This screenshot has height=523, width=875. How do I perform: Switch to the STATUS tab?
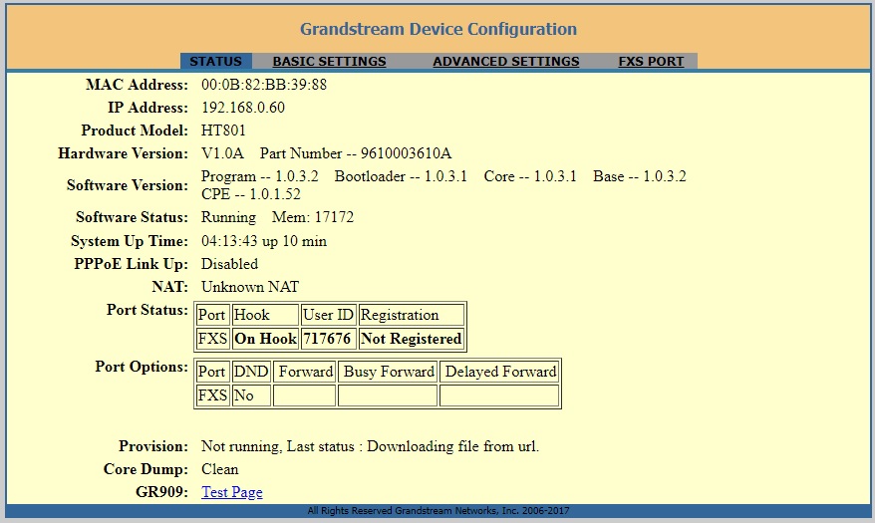point(216,62)
